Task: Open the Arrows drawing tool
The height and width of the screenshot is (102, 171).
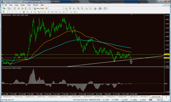Action: (39, 12)
